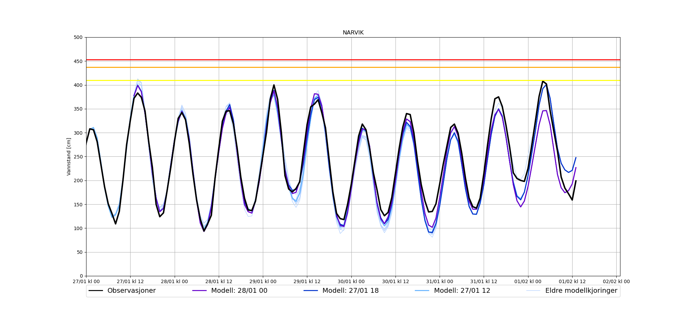Click the 30/01 kl 12 x-axis label
The width and height of the screenshot is (689, 310).
395,281
